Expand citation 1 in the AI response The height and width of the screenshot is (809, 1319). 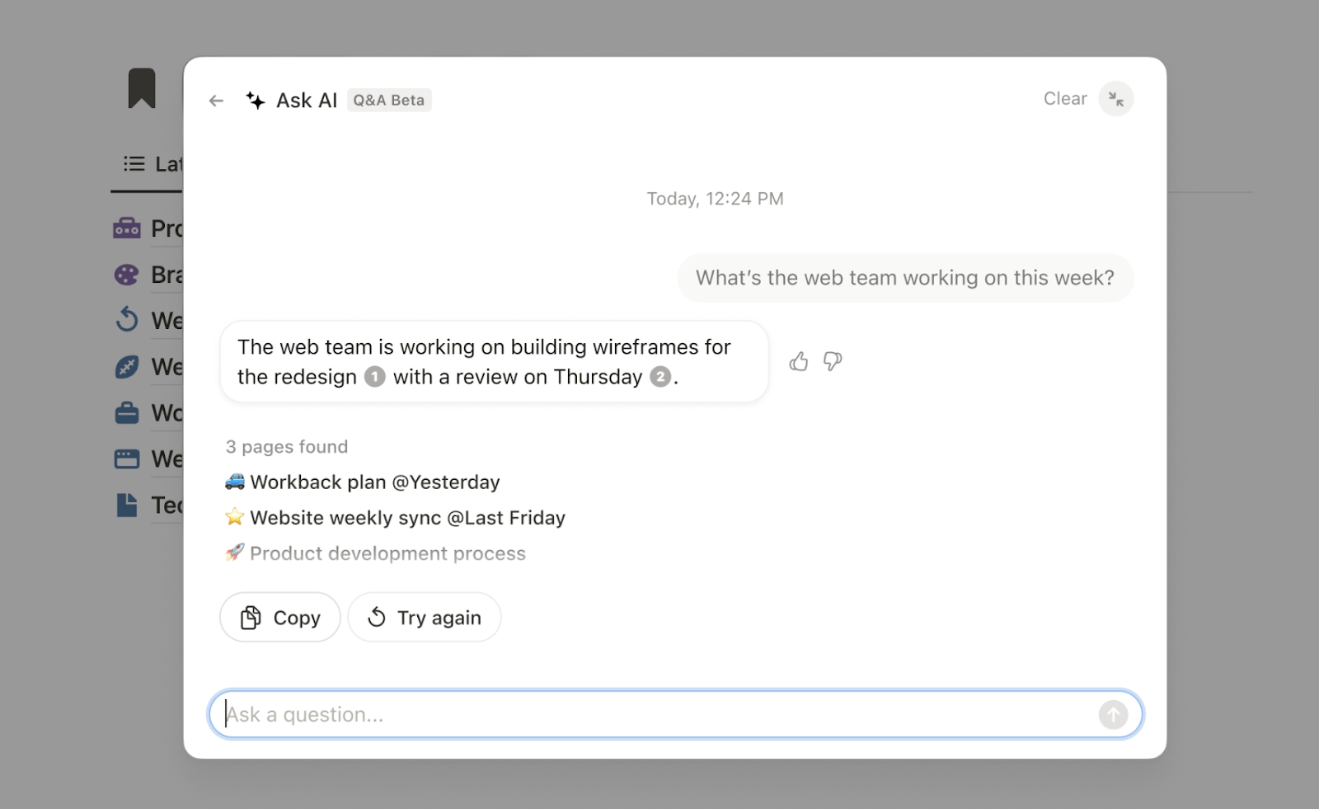tap(375, 376)
